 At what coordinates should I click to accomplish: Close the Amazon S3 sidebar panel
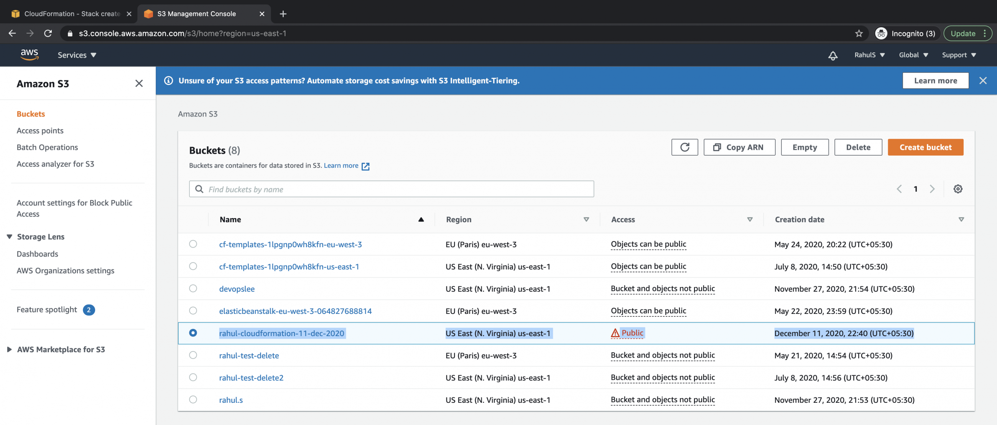(x=139, y=84)
